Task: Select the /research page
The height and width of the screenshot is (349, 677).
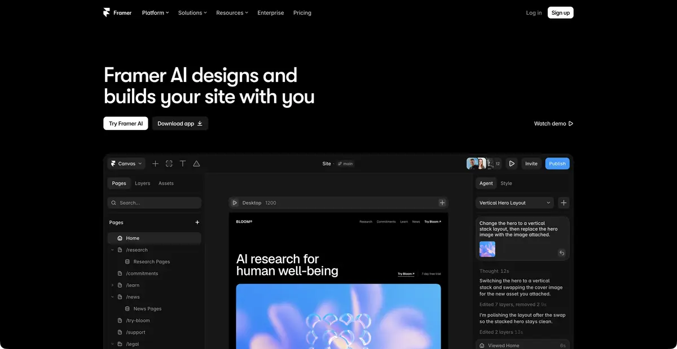Action: tap(137, 250)
